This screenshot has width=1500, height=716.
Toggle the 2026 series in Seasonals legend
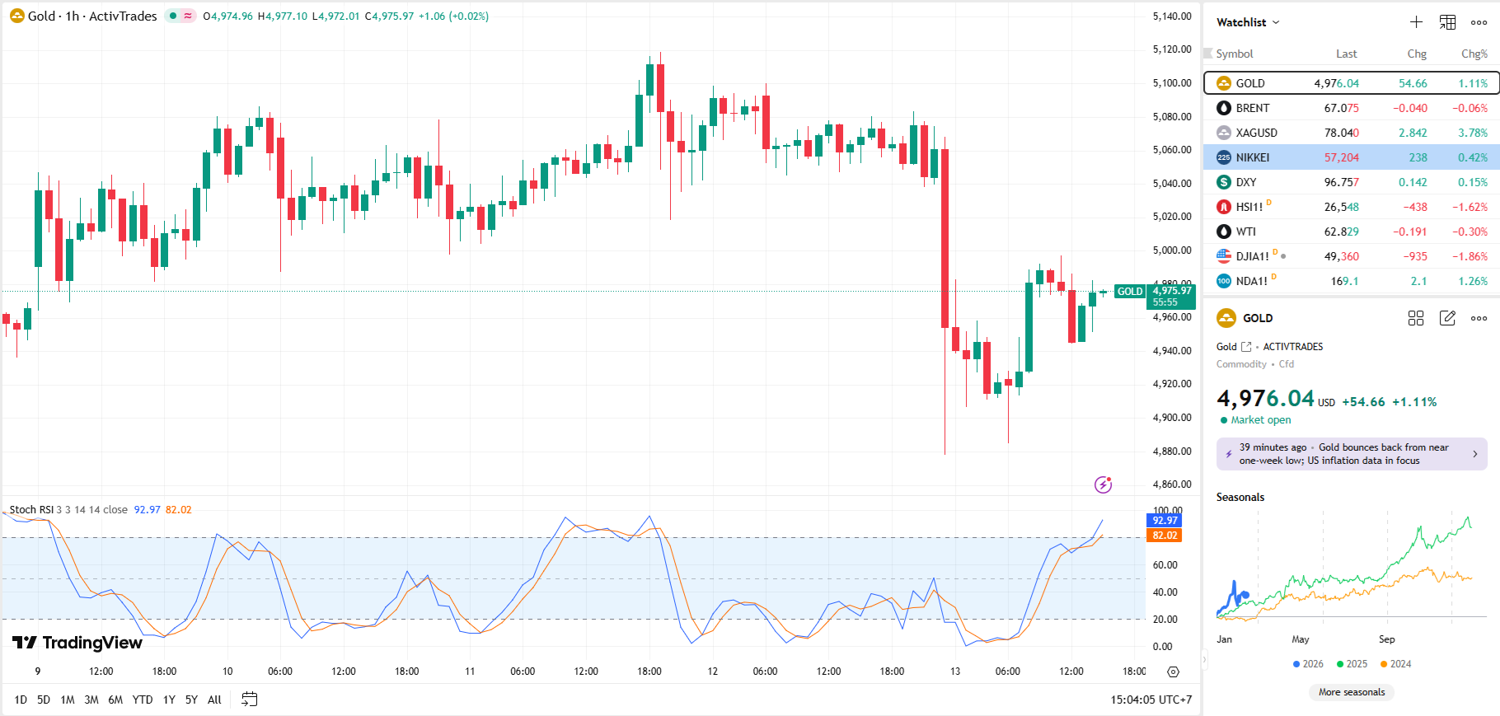click(x=1308, y=664)
